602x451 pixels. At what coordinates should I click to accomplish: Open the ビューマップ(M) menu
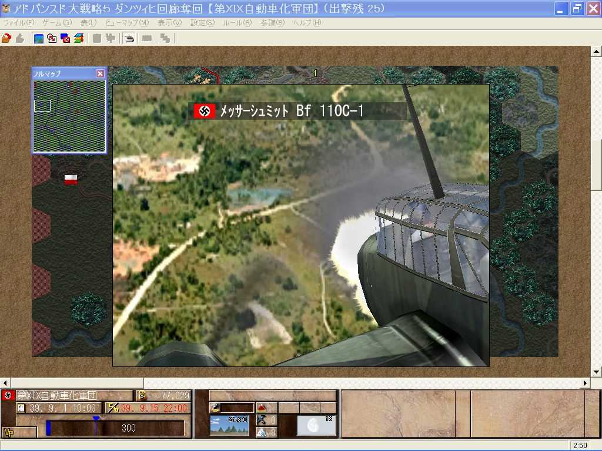click(x=126, y=23)
